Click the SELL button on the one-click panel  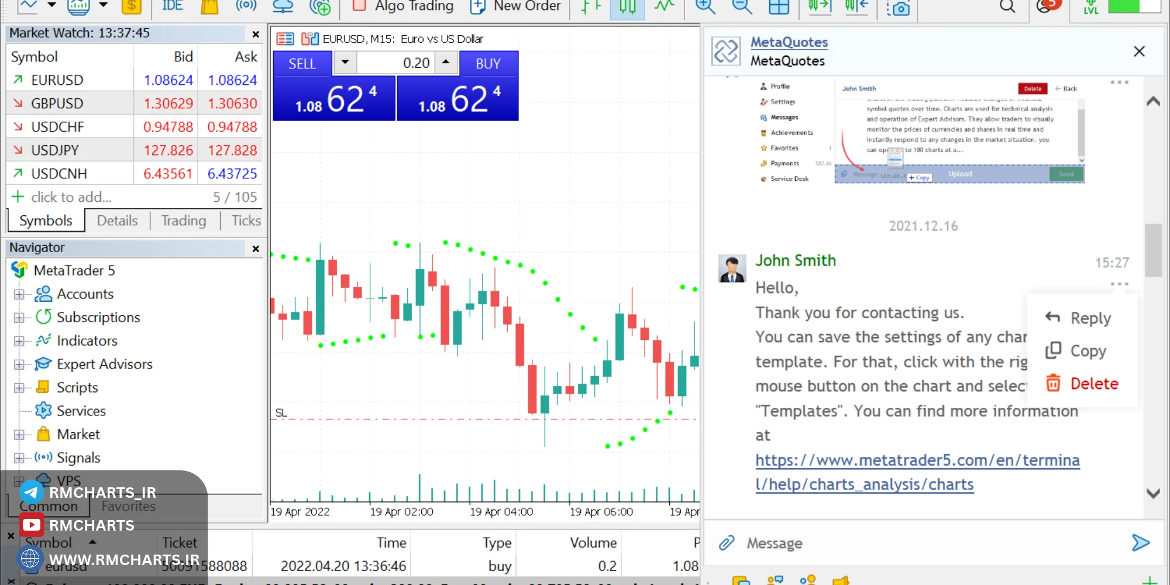[302, 63]
